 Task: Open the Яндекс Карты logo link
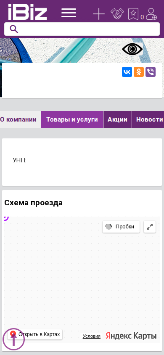point(131,336)
